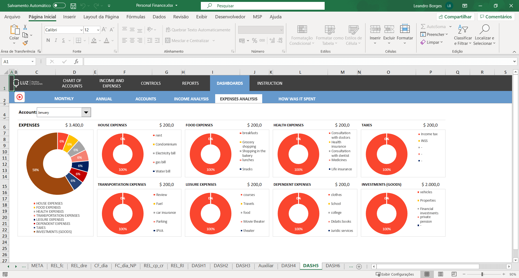This screenshot has width=519, height=278.
Task: Click the red play button icon
Action: (20, 97)
